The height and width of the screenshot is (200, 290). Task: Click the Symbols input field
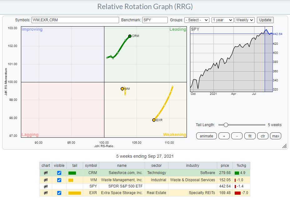click(75, 20)
